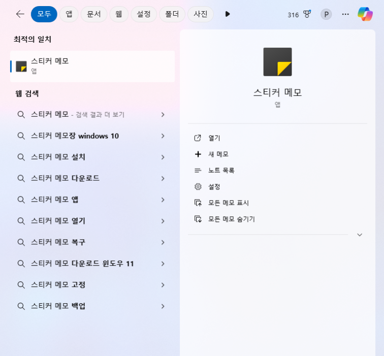
Task: Create a note with 새 메모
Action: (218, 154)
